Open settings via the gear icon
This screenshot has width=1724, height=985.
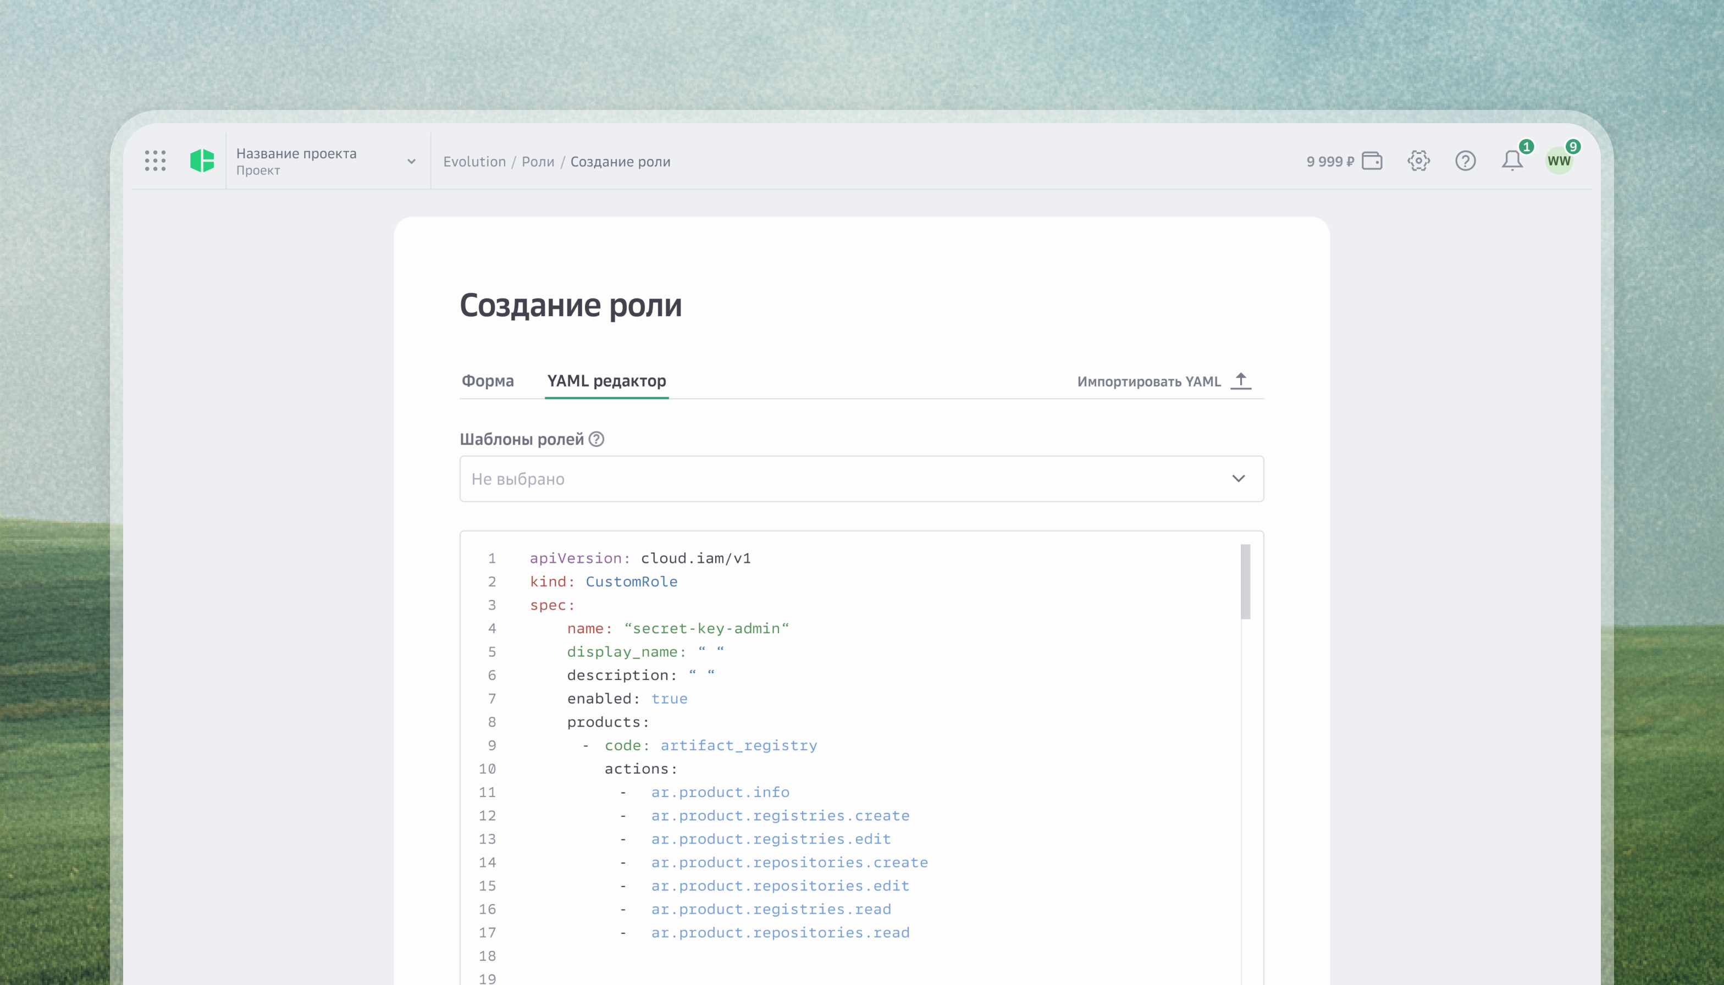coord(1419,161)
